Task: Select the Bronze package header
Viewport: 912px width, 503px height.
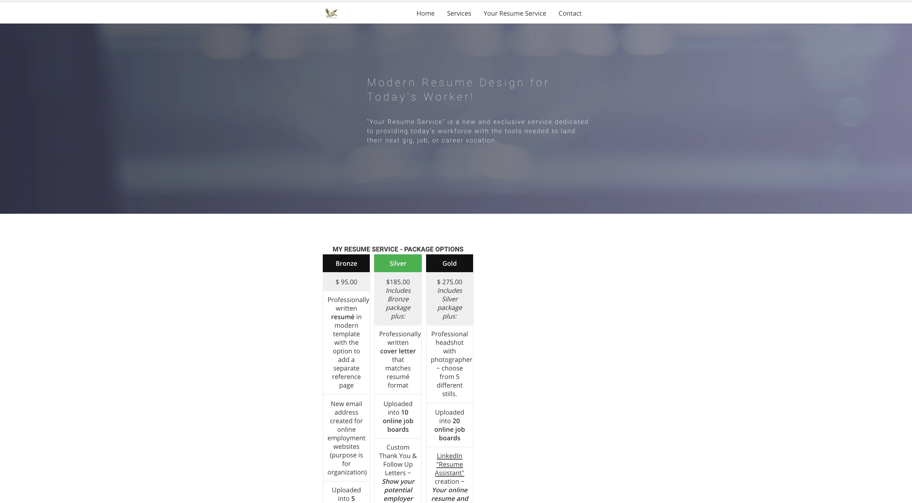Action: pos(346,263)
